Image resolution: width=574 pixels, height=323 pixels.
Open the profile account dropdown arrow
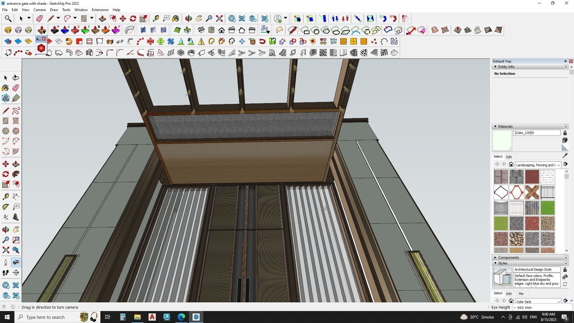coord(286,19)
